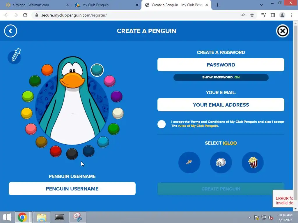This screenshot has height=223, width=298.
Task: Open the Windows Start menu
Action: (7, 217)
